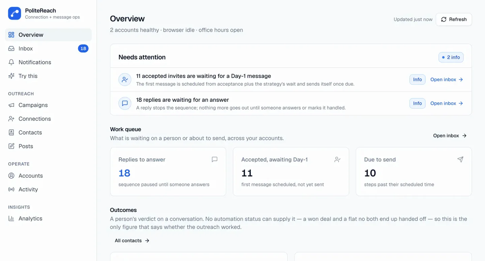Click the Analytics bar chart icon
Viewport: 485px width, 261px height.
(11, 218)
